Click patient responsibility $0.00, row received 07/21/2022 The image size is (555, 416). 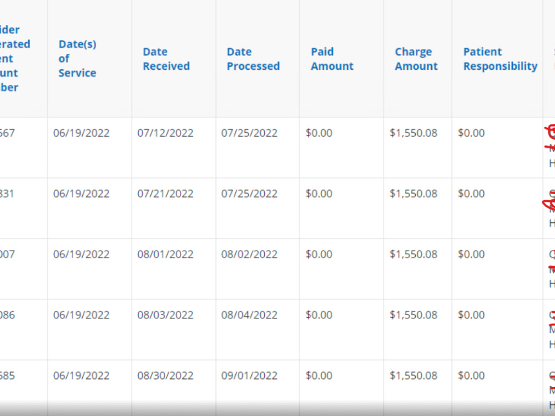pos(471,194)
